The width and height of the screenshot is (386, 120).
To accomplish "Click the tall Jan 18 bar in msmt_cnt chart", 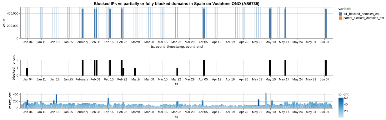I will pyautogui.click(x=56, y=101).
